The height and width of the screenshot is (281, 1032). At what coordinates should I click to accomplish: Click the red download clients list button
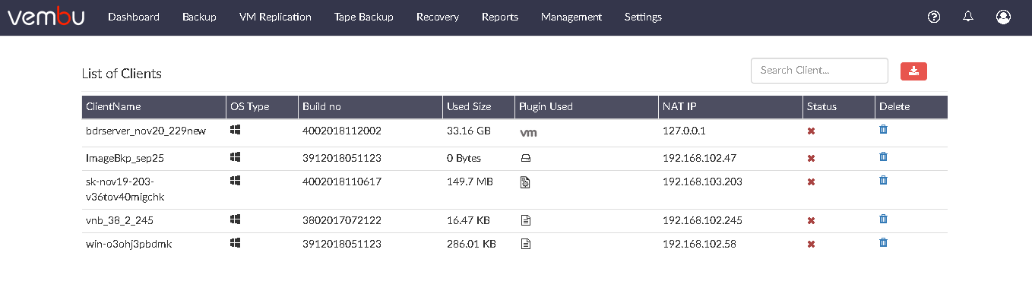(x=913, y=71)
